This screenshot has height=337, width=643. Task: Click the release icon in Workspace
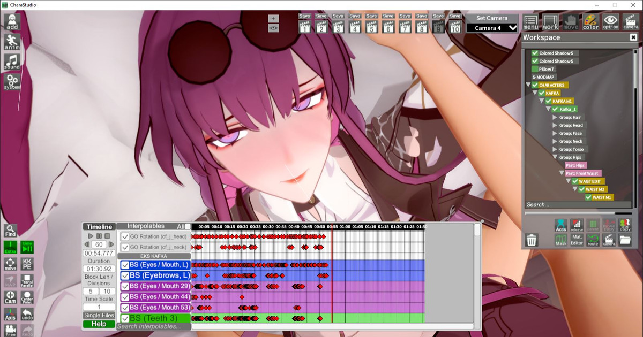point(577,225)
